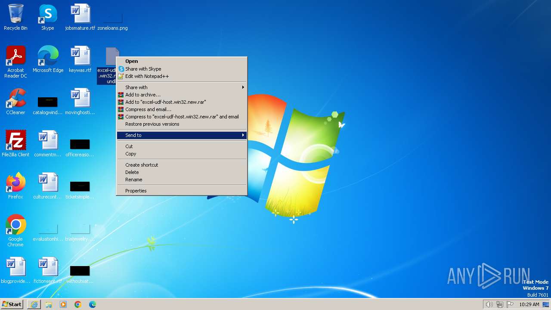The height and width of the screenshot is (310, 551).
Task: Select the blogprovide document icon
Action: point(15,271)
